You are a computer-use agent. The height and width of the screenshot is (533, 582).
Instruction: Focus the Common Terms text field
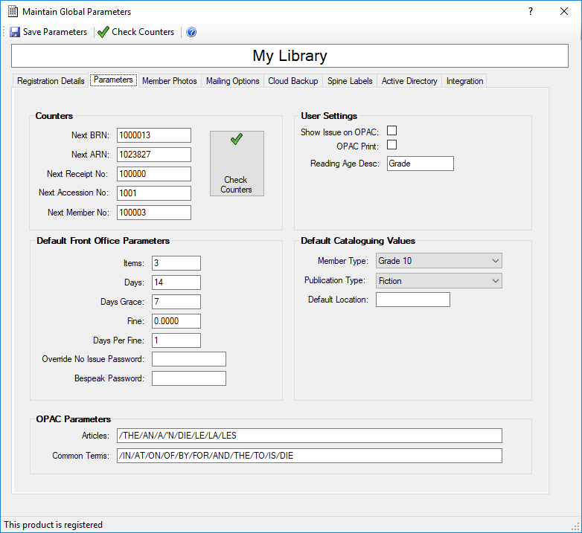(309, 456)
